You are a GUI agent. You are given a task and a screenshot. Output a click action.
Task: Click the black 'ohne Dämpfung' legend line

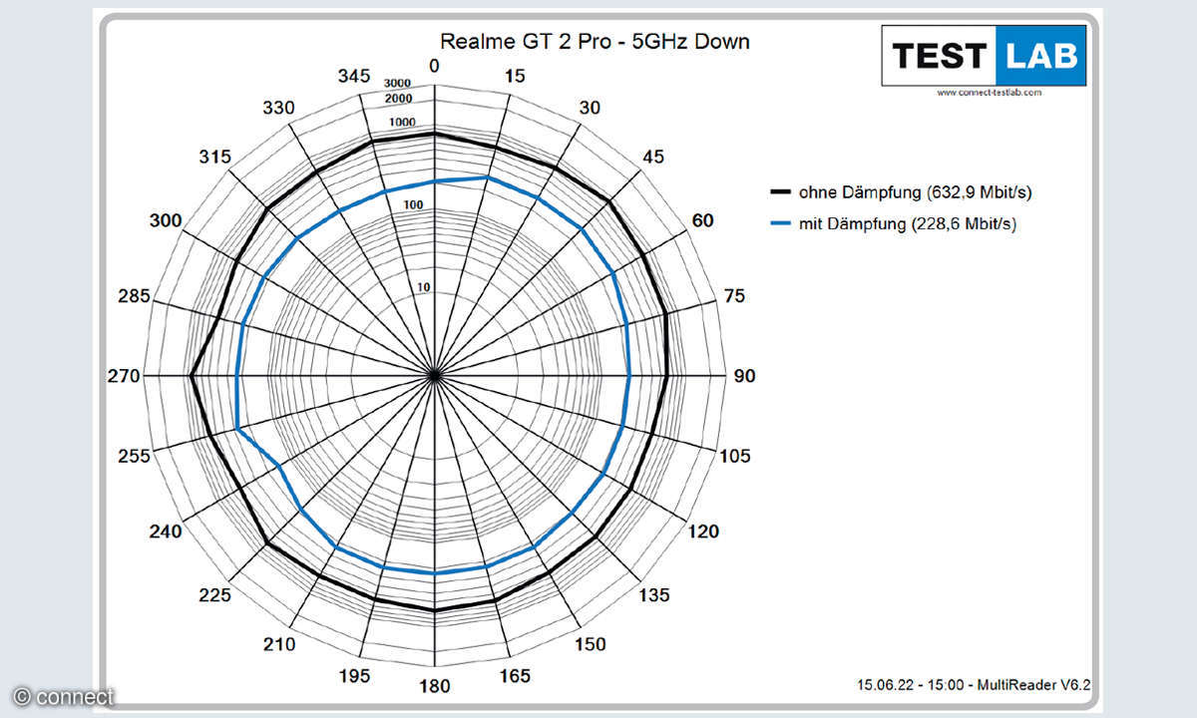click(x=780, y=191)
